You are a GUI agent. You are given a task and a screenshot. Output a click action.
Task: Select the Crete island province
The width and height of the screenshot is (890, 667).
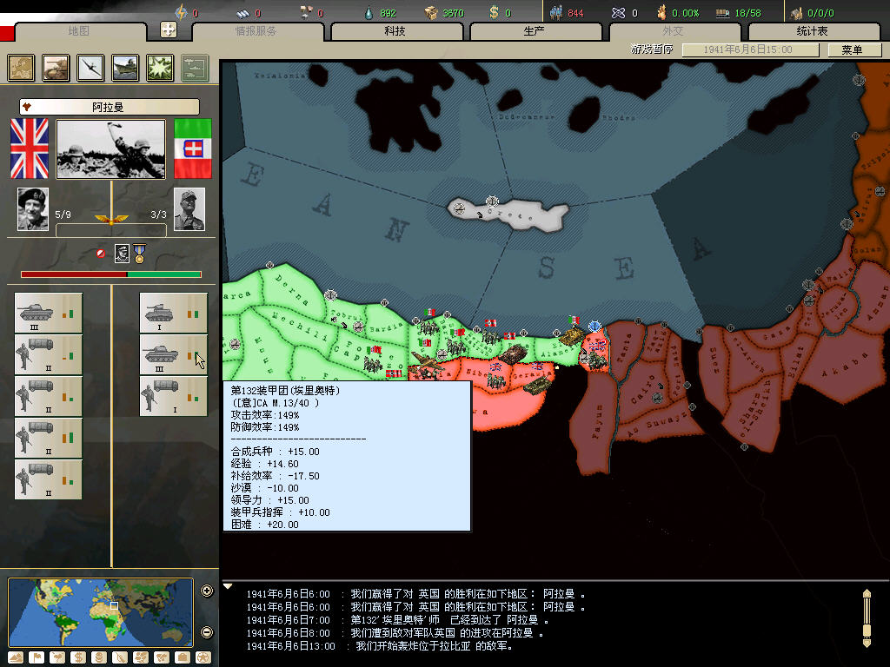point(522,216)
